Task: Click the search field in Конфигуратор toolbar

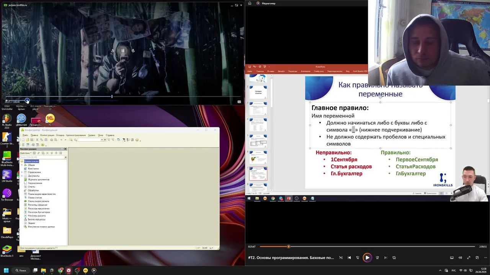Action: 89,140
